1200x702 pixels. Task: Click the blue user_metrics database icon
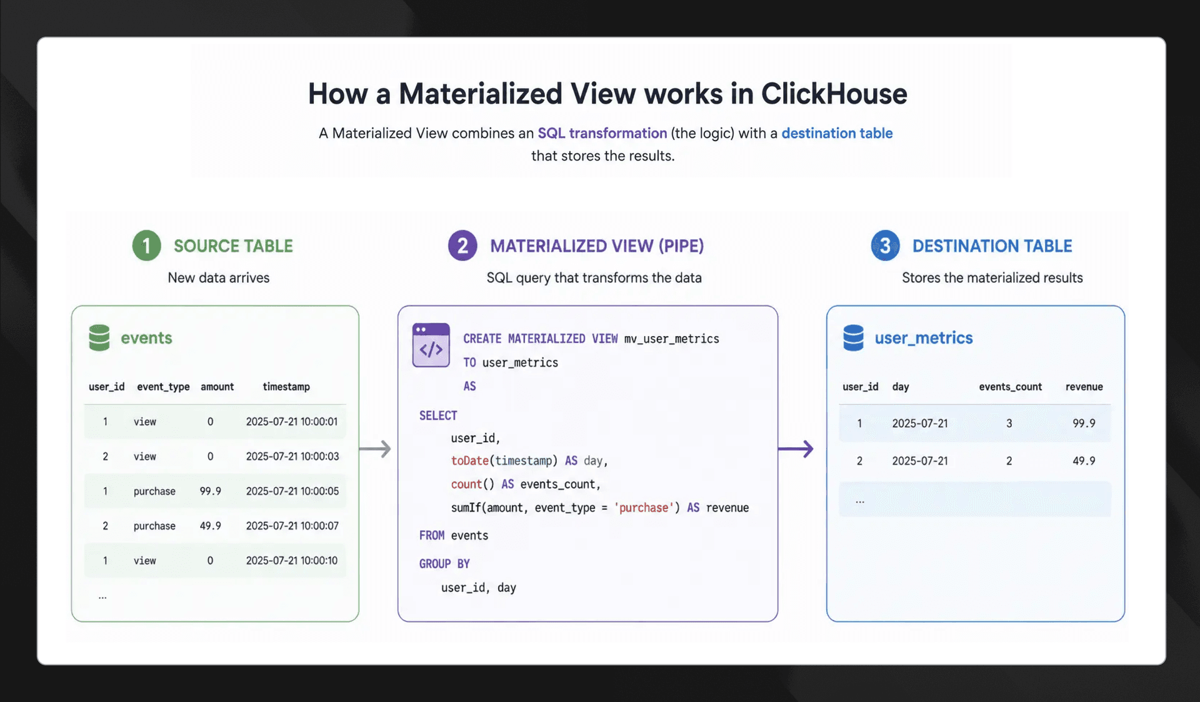[853, 338]
